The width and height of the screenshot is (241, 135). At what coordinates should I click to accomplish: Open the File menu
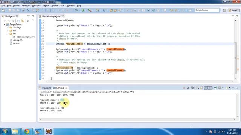(3, 6)
